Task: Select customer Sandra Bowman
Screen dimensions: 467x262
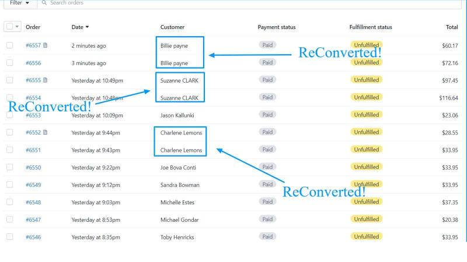Action: point(180,185)
